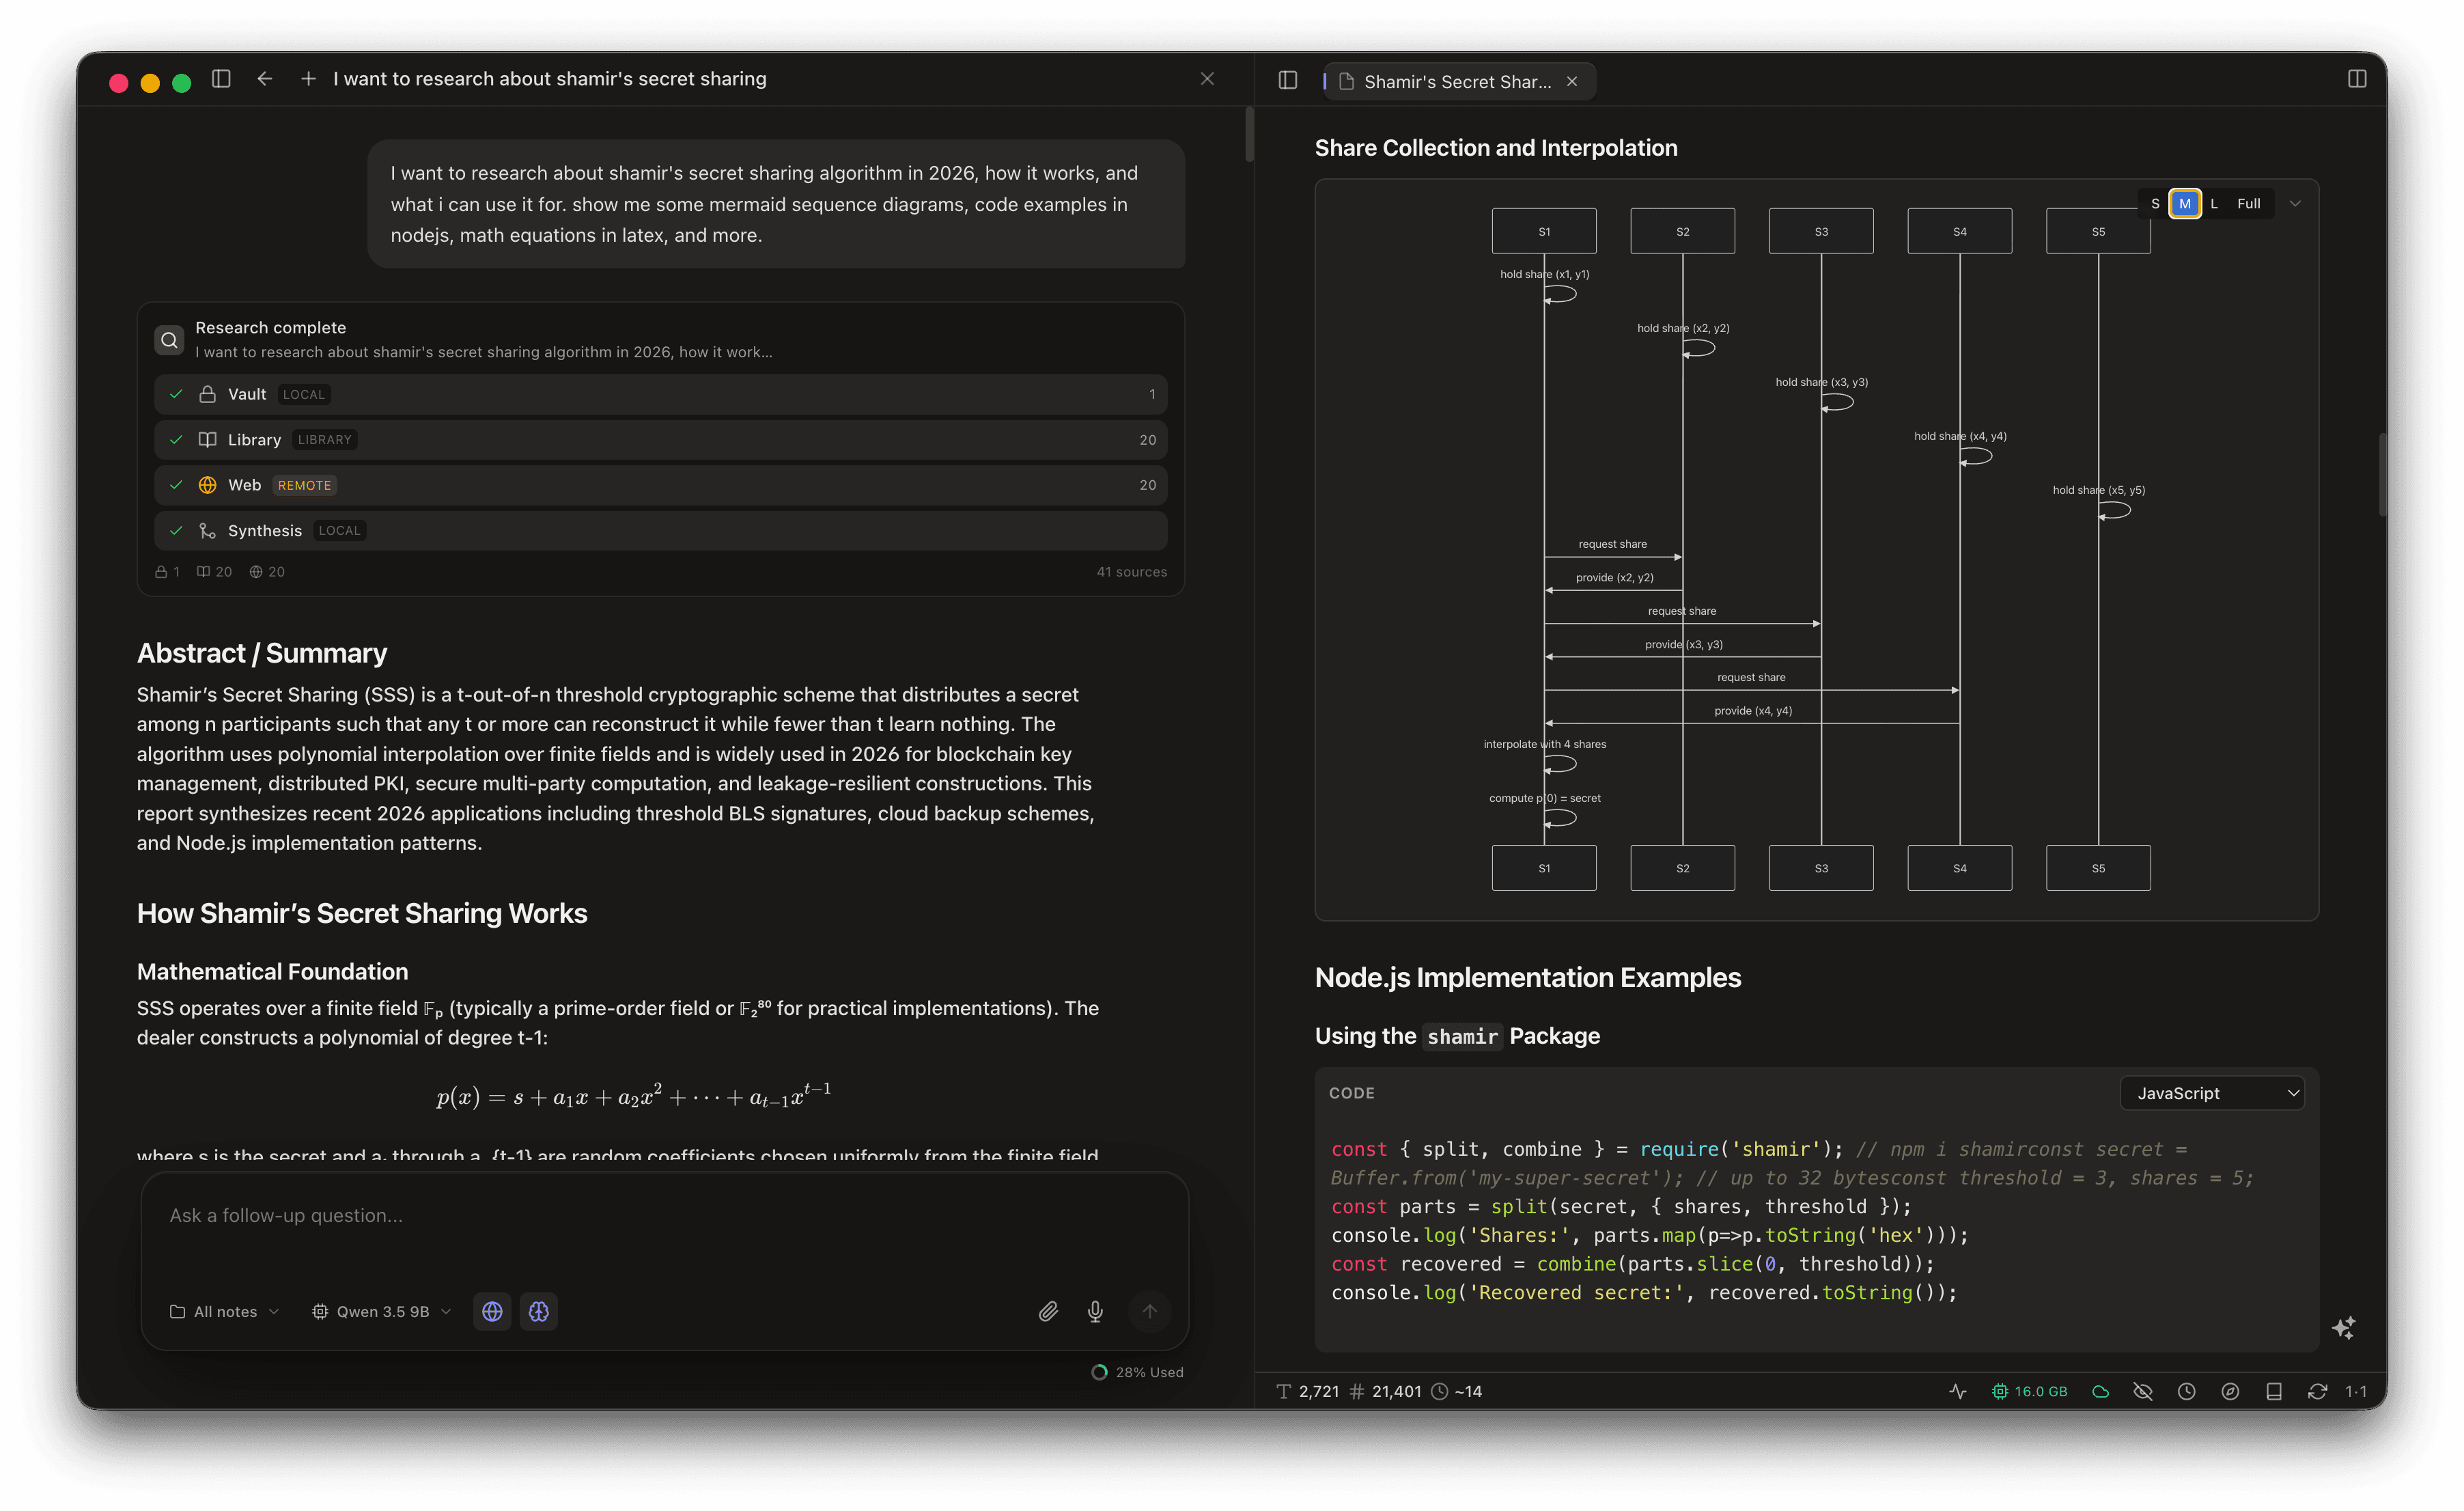Open the All notes scope dropdown

click(x=224, y=1311)
